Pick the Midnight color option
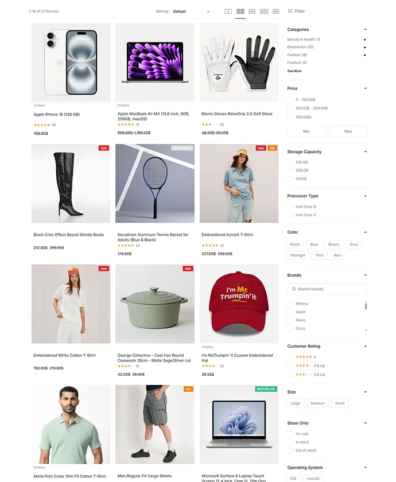Image resolution: width=396 pixels, height=482 pixels. pos(298,255)
